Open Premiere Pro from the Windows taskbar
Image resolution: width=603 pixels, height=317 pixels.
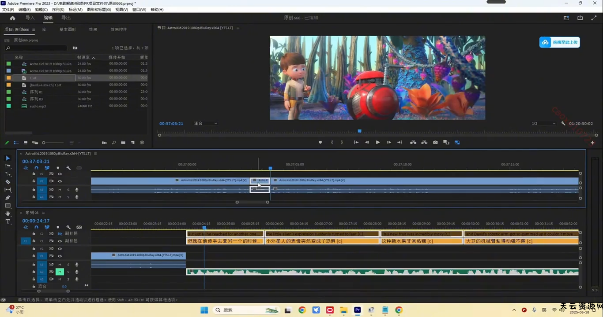tap(358, 310)
